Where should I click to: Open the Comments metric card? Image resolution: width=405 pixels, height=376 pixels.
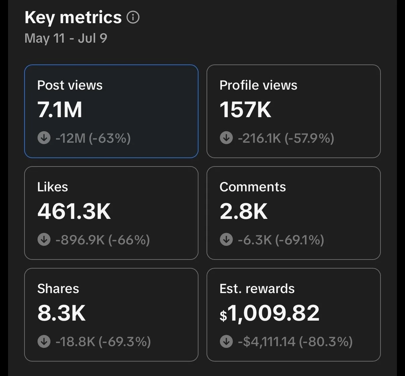click(294, 213)
